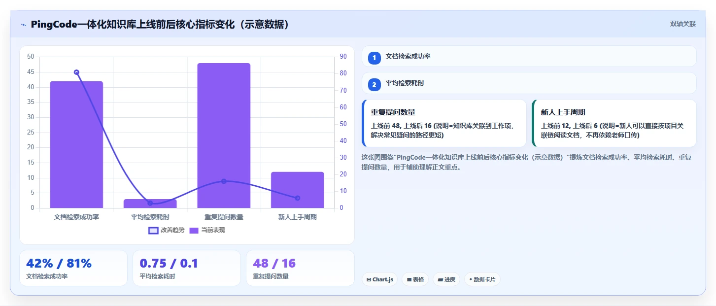Click the number 2 badge icon

374,85
